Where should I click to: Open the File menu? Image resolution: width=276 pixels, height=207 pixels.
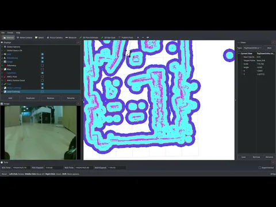point(3,33)
